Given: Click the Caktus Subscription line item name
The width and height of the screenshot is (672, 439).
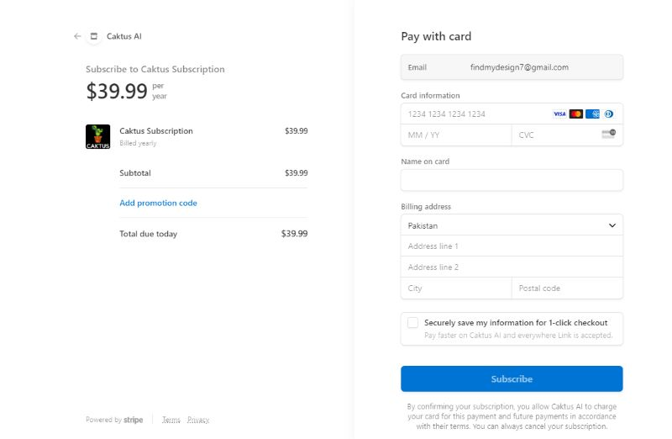Looking at the screenshot, I should coord(156,131).
